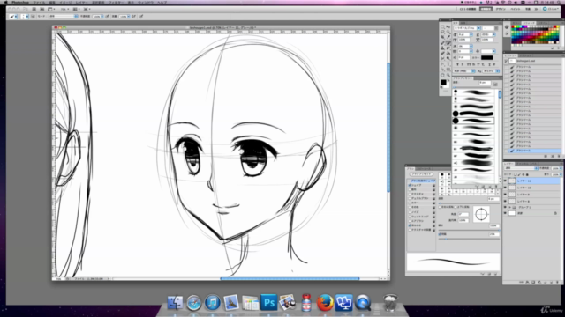
Task: Select the Eyedropper tool in toolbox
Action: [448, 37]
